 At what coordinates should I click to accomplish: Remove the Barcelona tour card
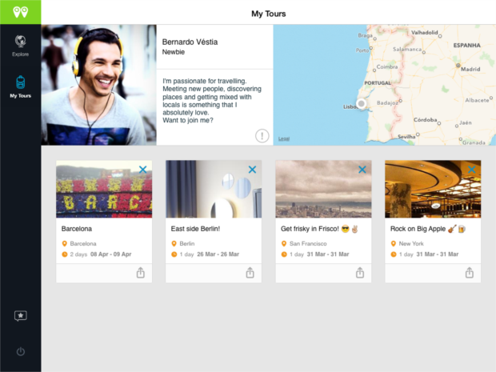point(142,170)
